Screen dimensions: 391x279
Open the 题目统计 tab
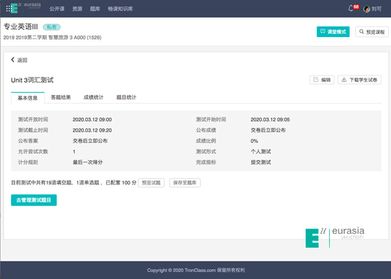(126, 97)
